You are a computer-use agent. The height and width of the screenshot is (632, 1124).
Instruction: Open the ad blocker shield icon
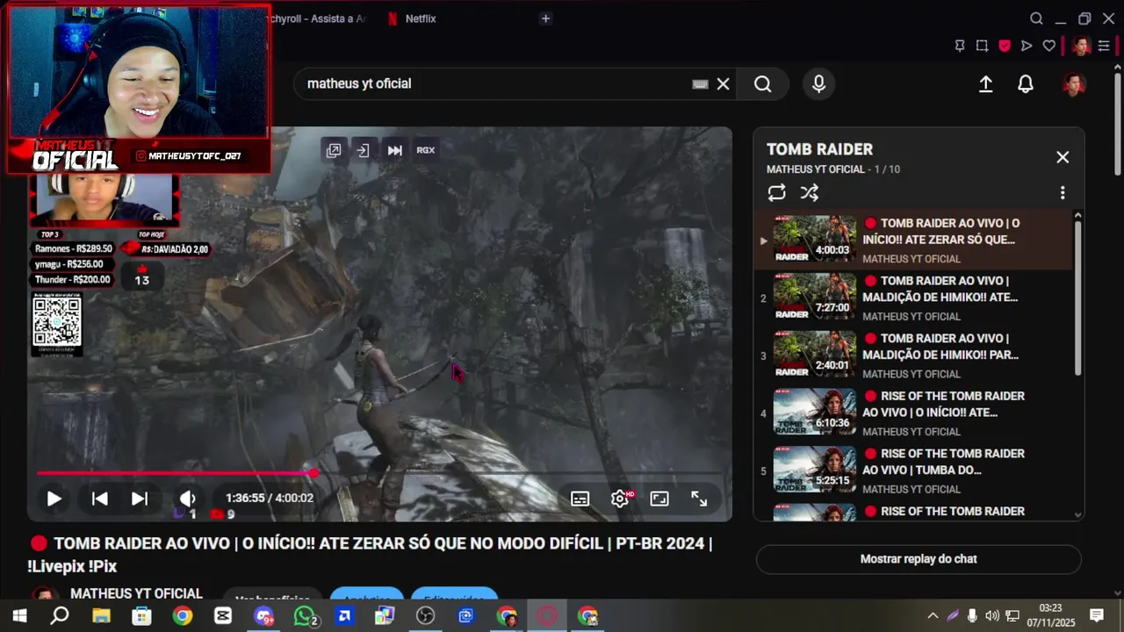coord(1004,46)
